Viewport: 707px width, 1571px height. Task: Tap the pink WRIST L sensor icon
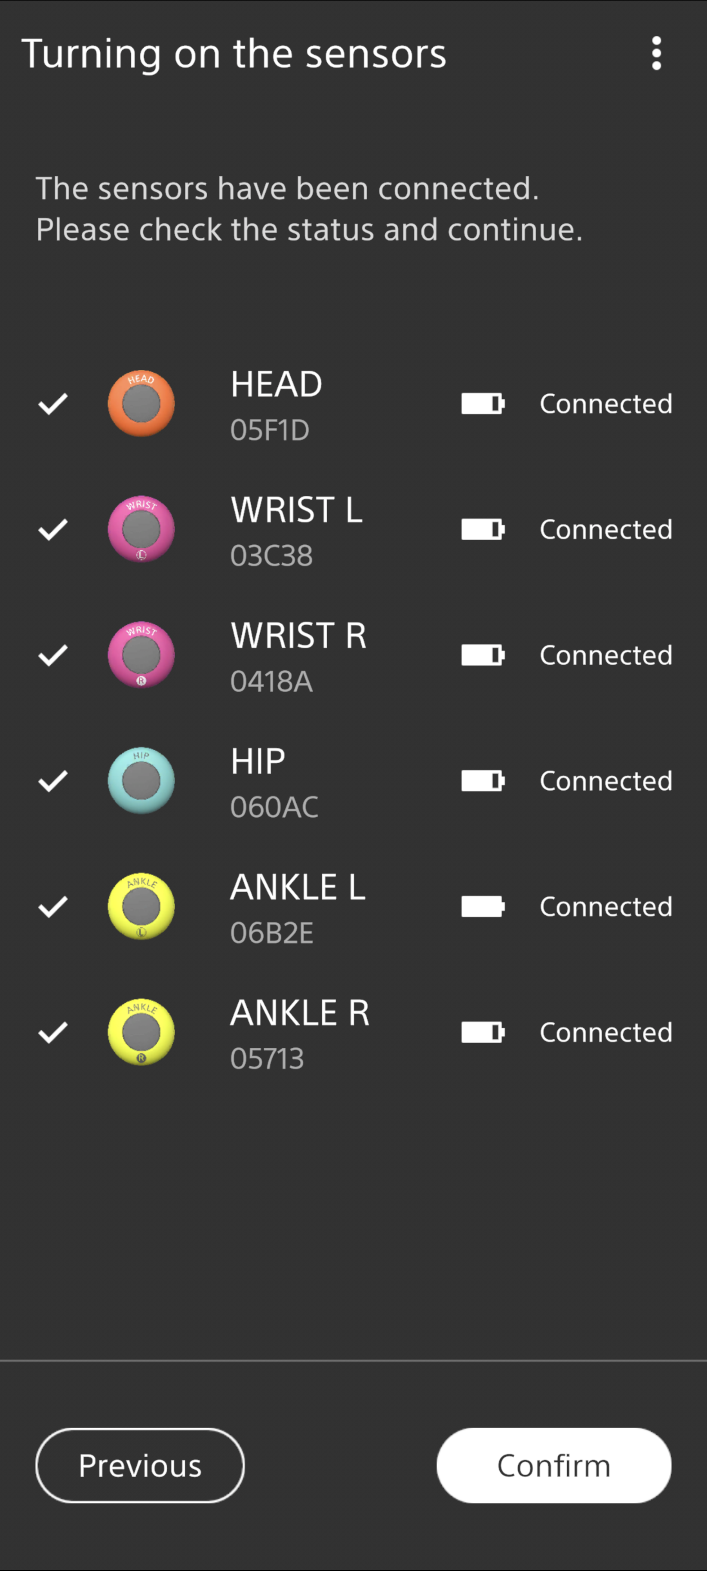[141, 529]
